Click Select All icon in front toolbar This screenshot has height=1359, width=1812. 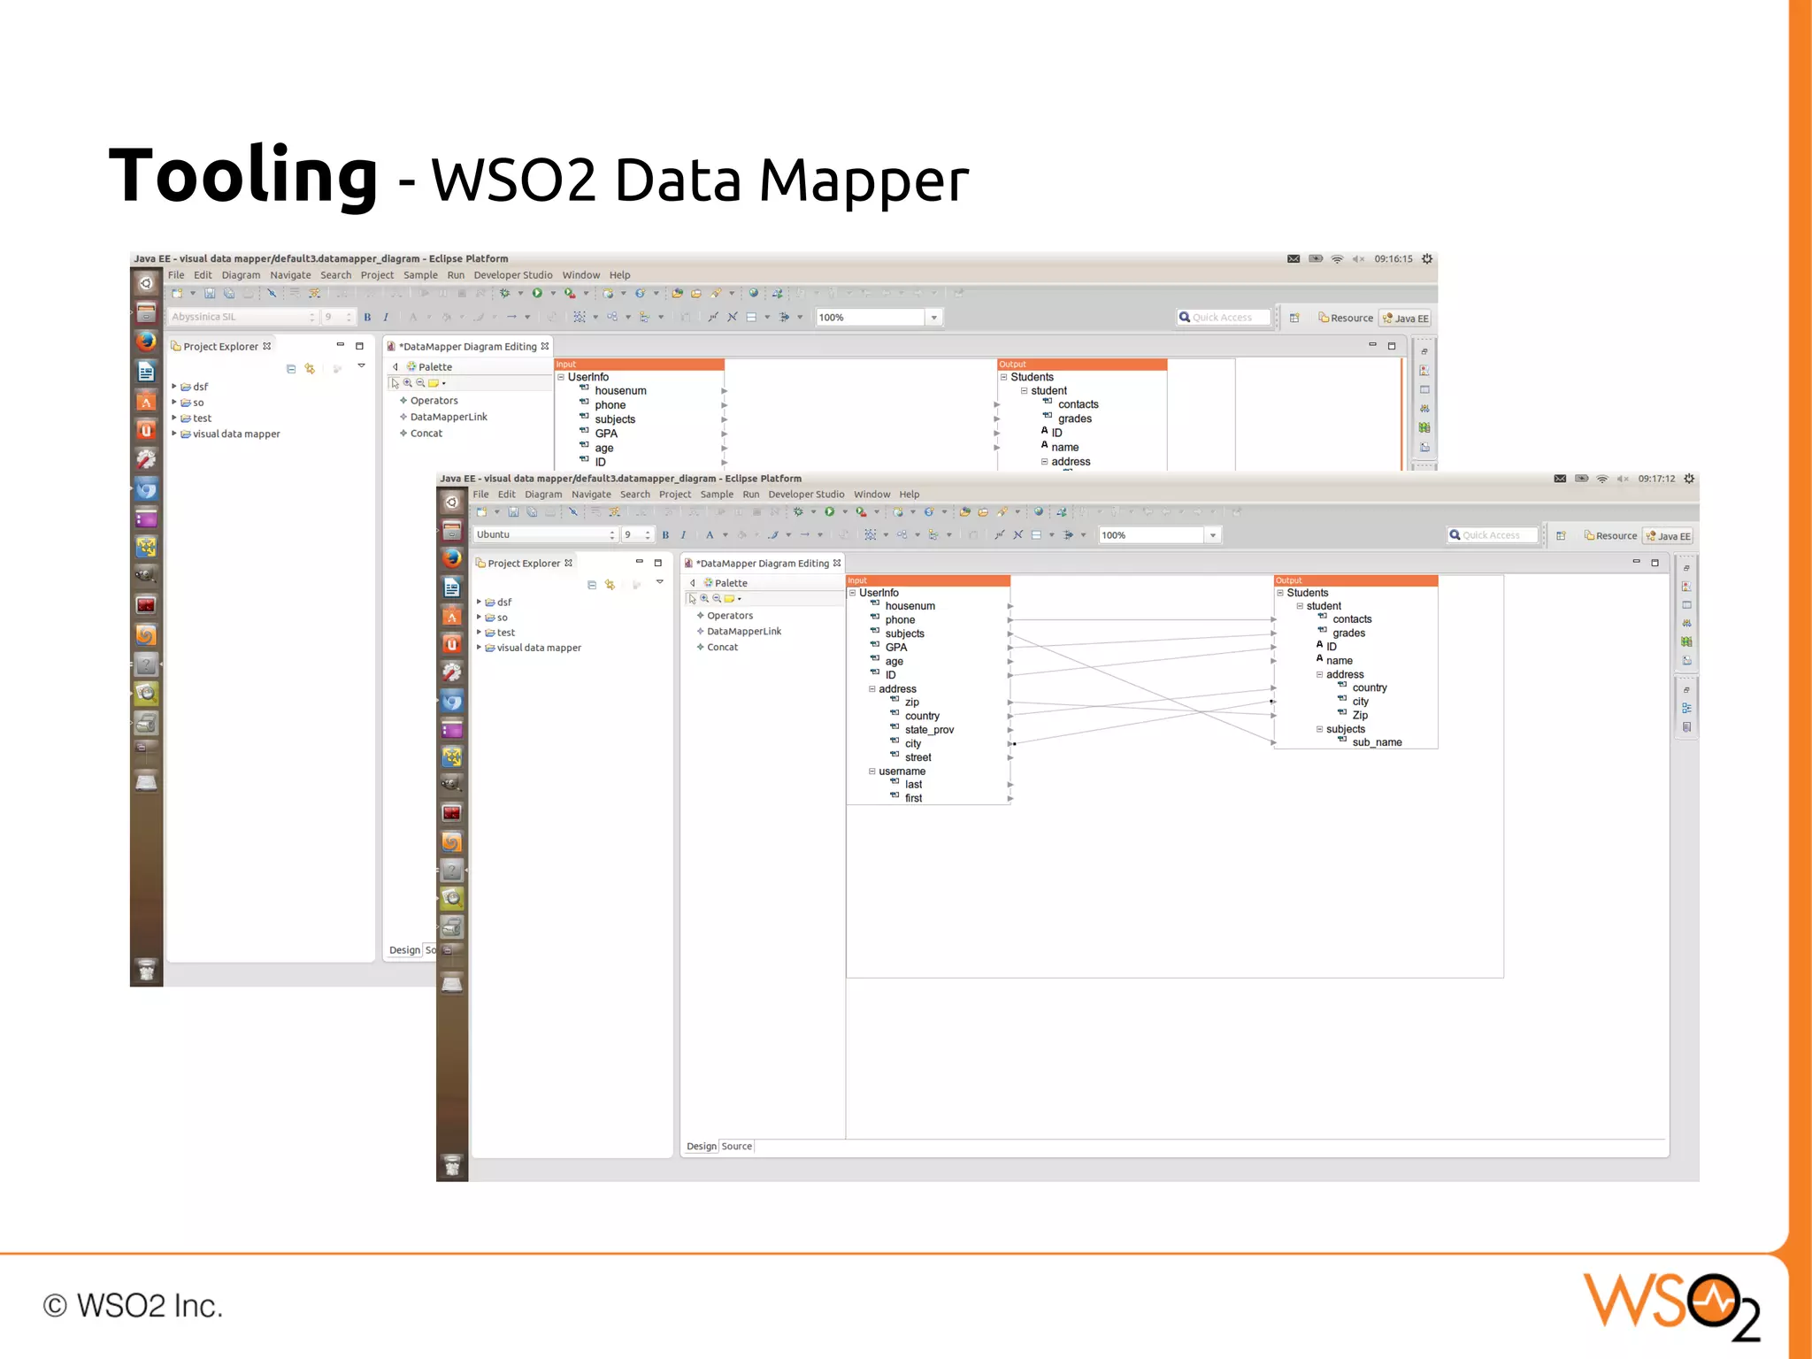click(871, 534)
